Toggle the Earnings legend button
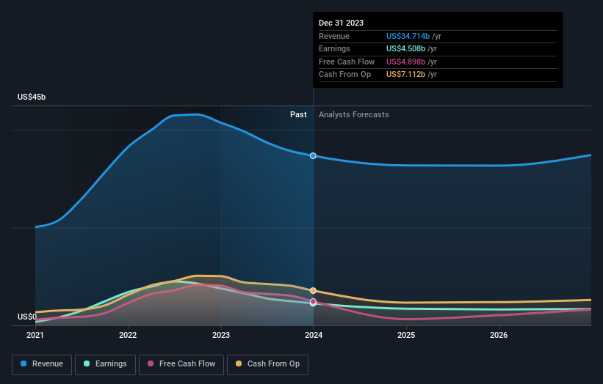The image size is (603, 384). click(x=105, y=364)
